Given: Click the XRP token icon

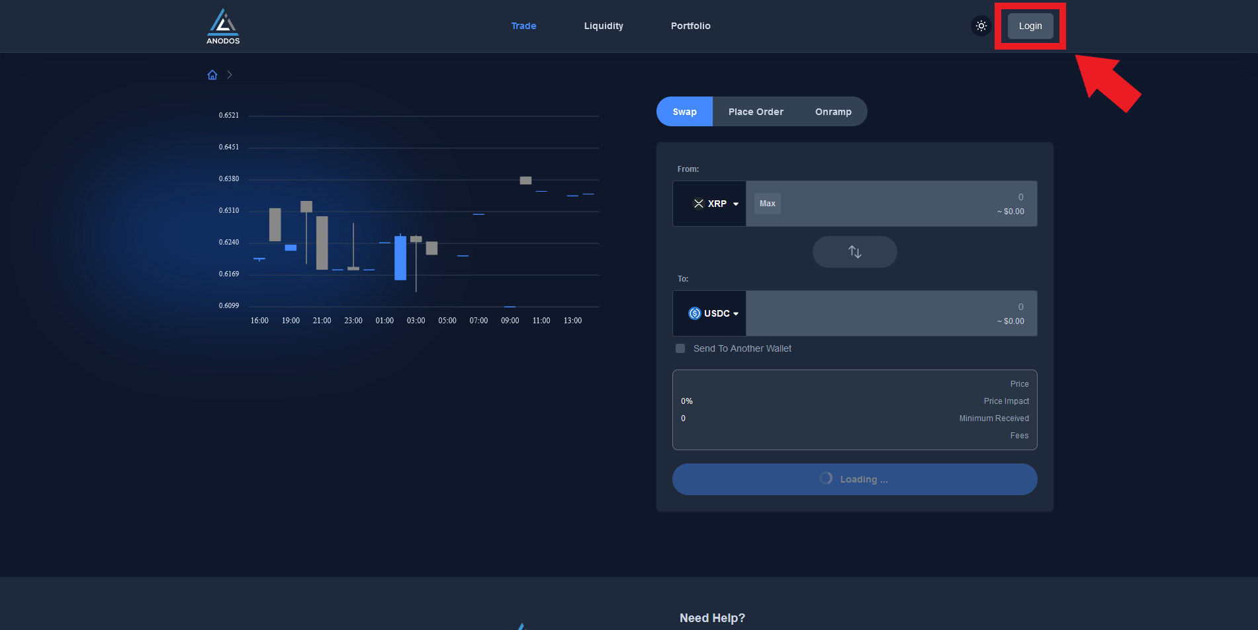Looking at the screenshot, I should pos(698,204).
